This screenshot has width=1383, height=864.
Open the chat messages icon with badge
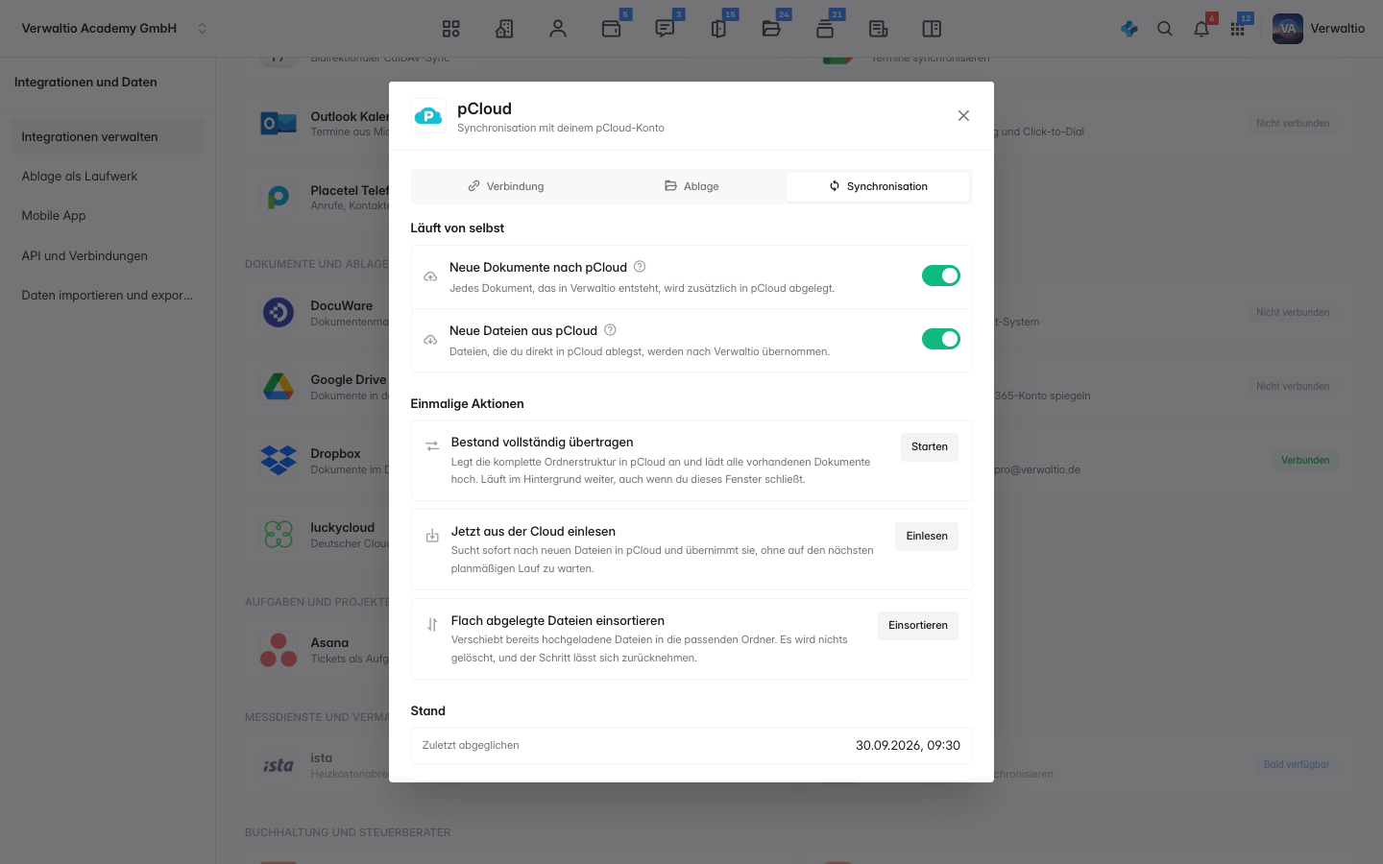665,29
